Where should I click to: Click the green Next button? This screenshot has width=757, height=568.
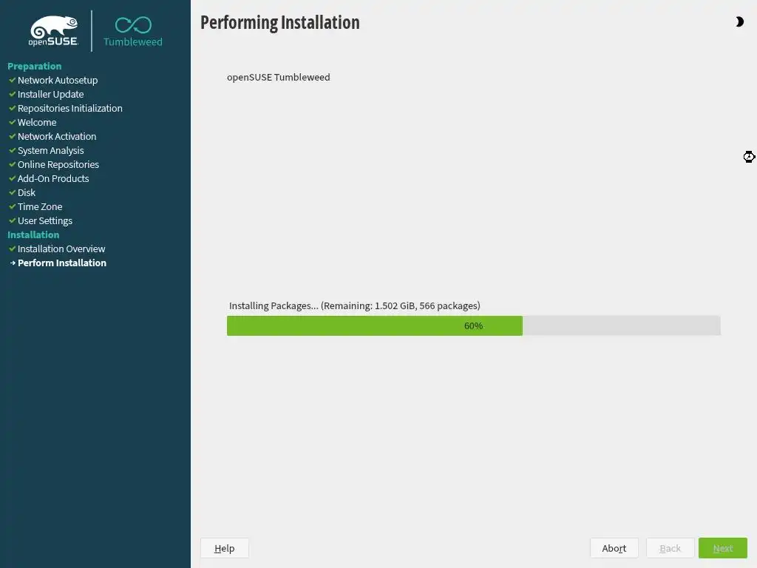pos(723,548)
